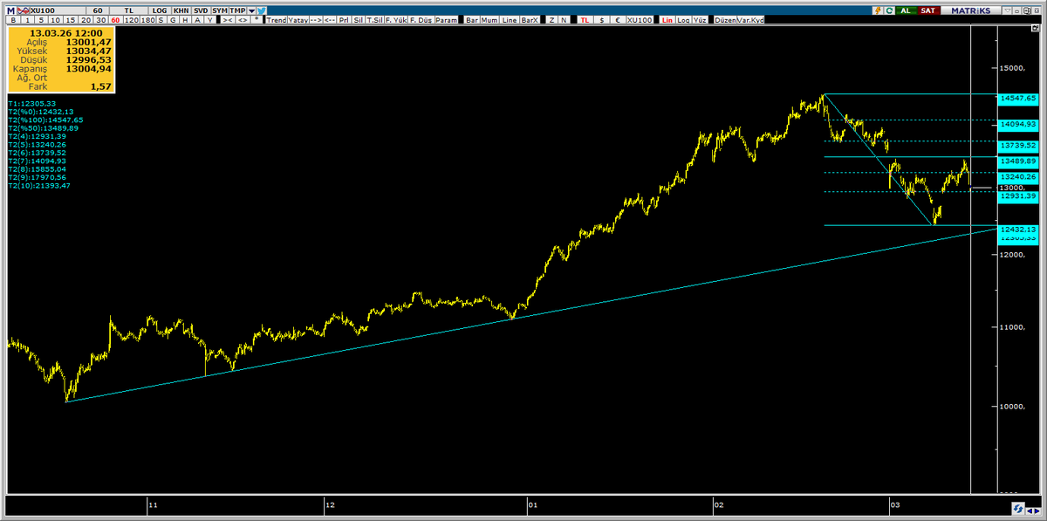Image resolution: width=1047 pixels, height=521 pixels.
Task: Click the '-->' shift right button
Action: [316, 20]
